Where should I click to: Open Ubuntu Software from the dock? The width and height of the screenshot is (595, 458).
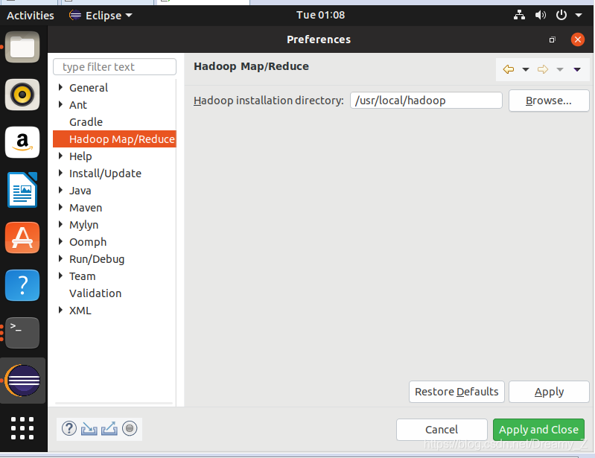22,238
